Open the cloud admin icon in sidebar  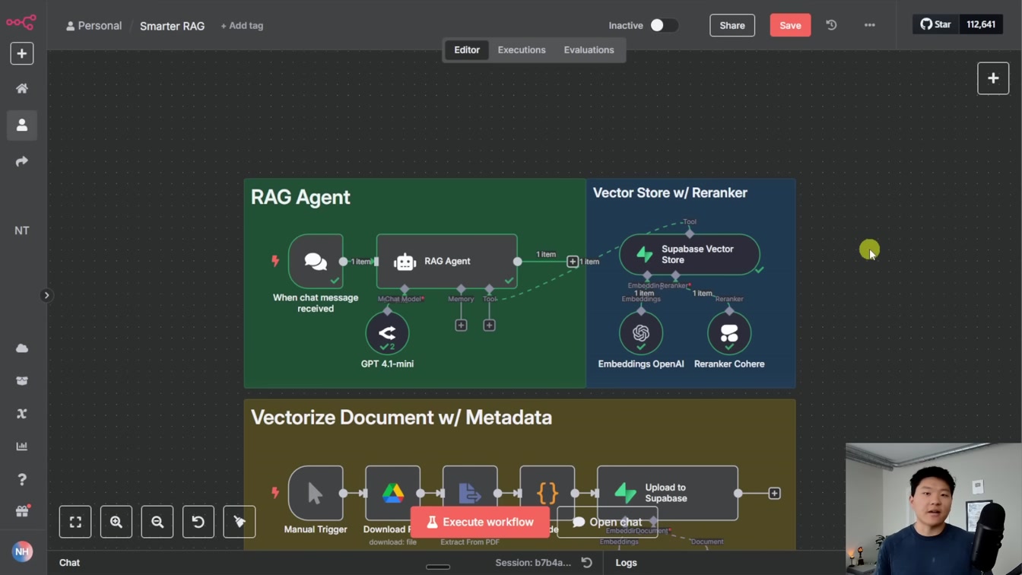coord(22,348)
